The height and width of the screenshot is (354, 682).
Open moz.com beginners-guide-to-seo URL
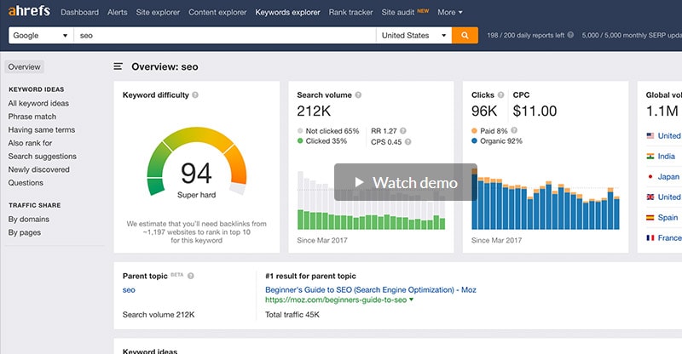point(336,300)
